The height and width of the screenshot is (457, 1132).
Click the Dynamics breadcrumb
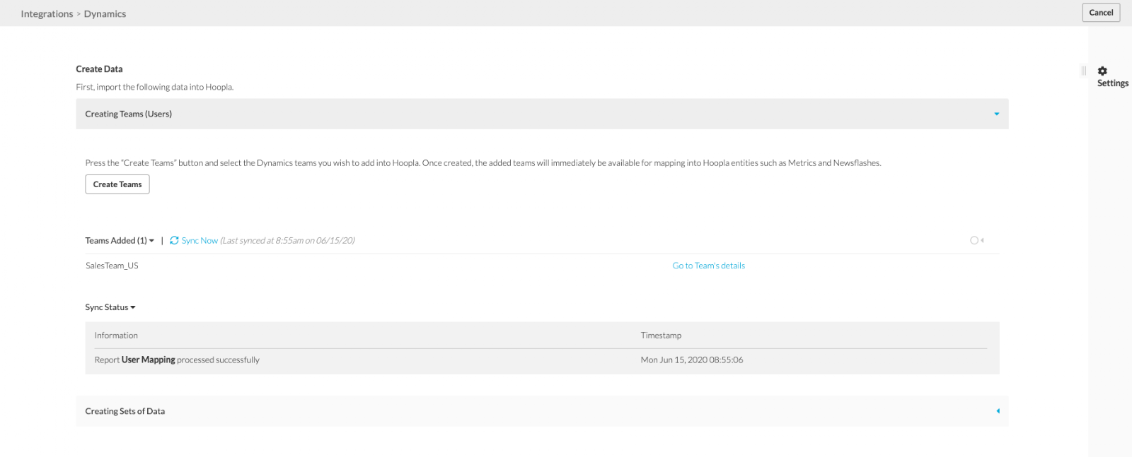click(x=105, y=13)
